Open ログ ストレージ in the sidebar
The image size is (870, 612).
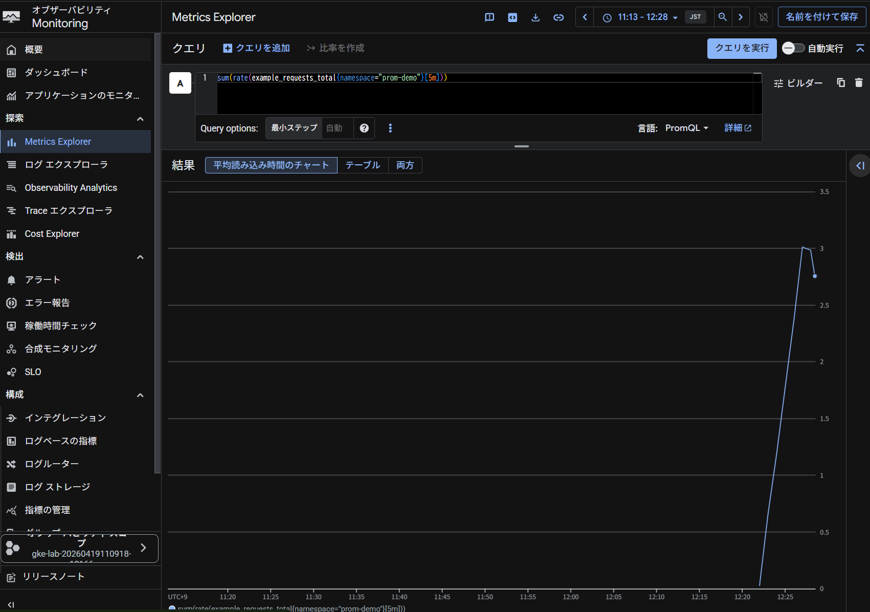(x=76, y=487)
